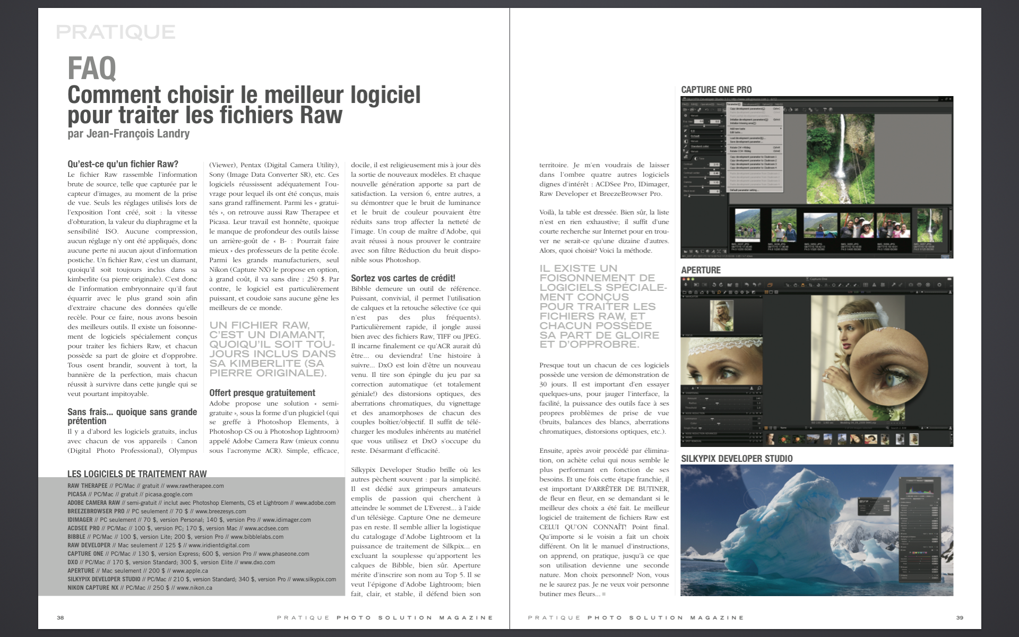
Task: Click 'BREEZEBROWSER PRO' in the software list
Action: point(96,511)
